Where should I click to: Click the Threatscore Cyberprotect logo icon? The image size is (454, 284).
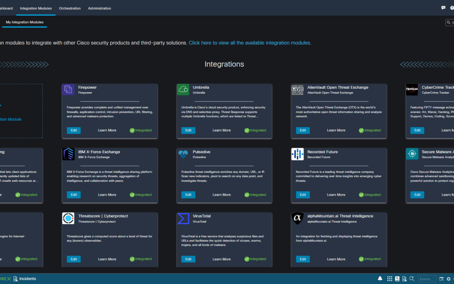(x=69, y=218)
